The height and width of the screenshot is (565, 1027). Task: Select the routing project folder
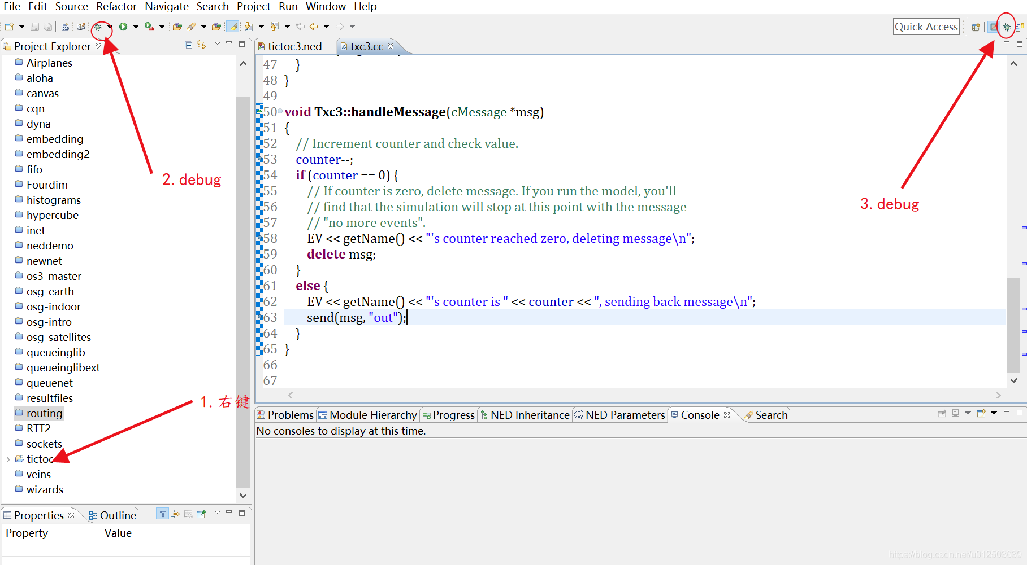pyautogui.click(x=44, y=413)
